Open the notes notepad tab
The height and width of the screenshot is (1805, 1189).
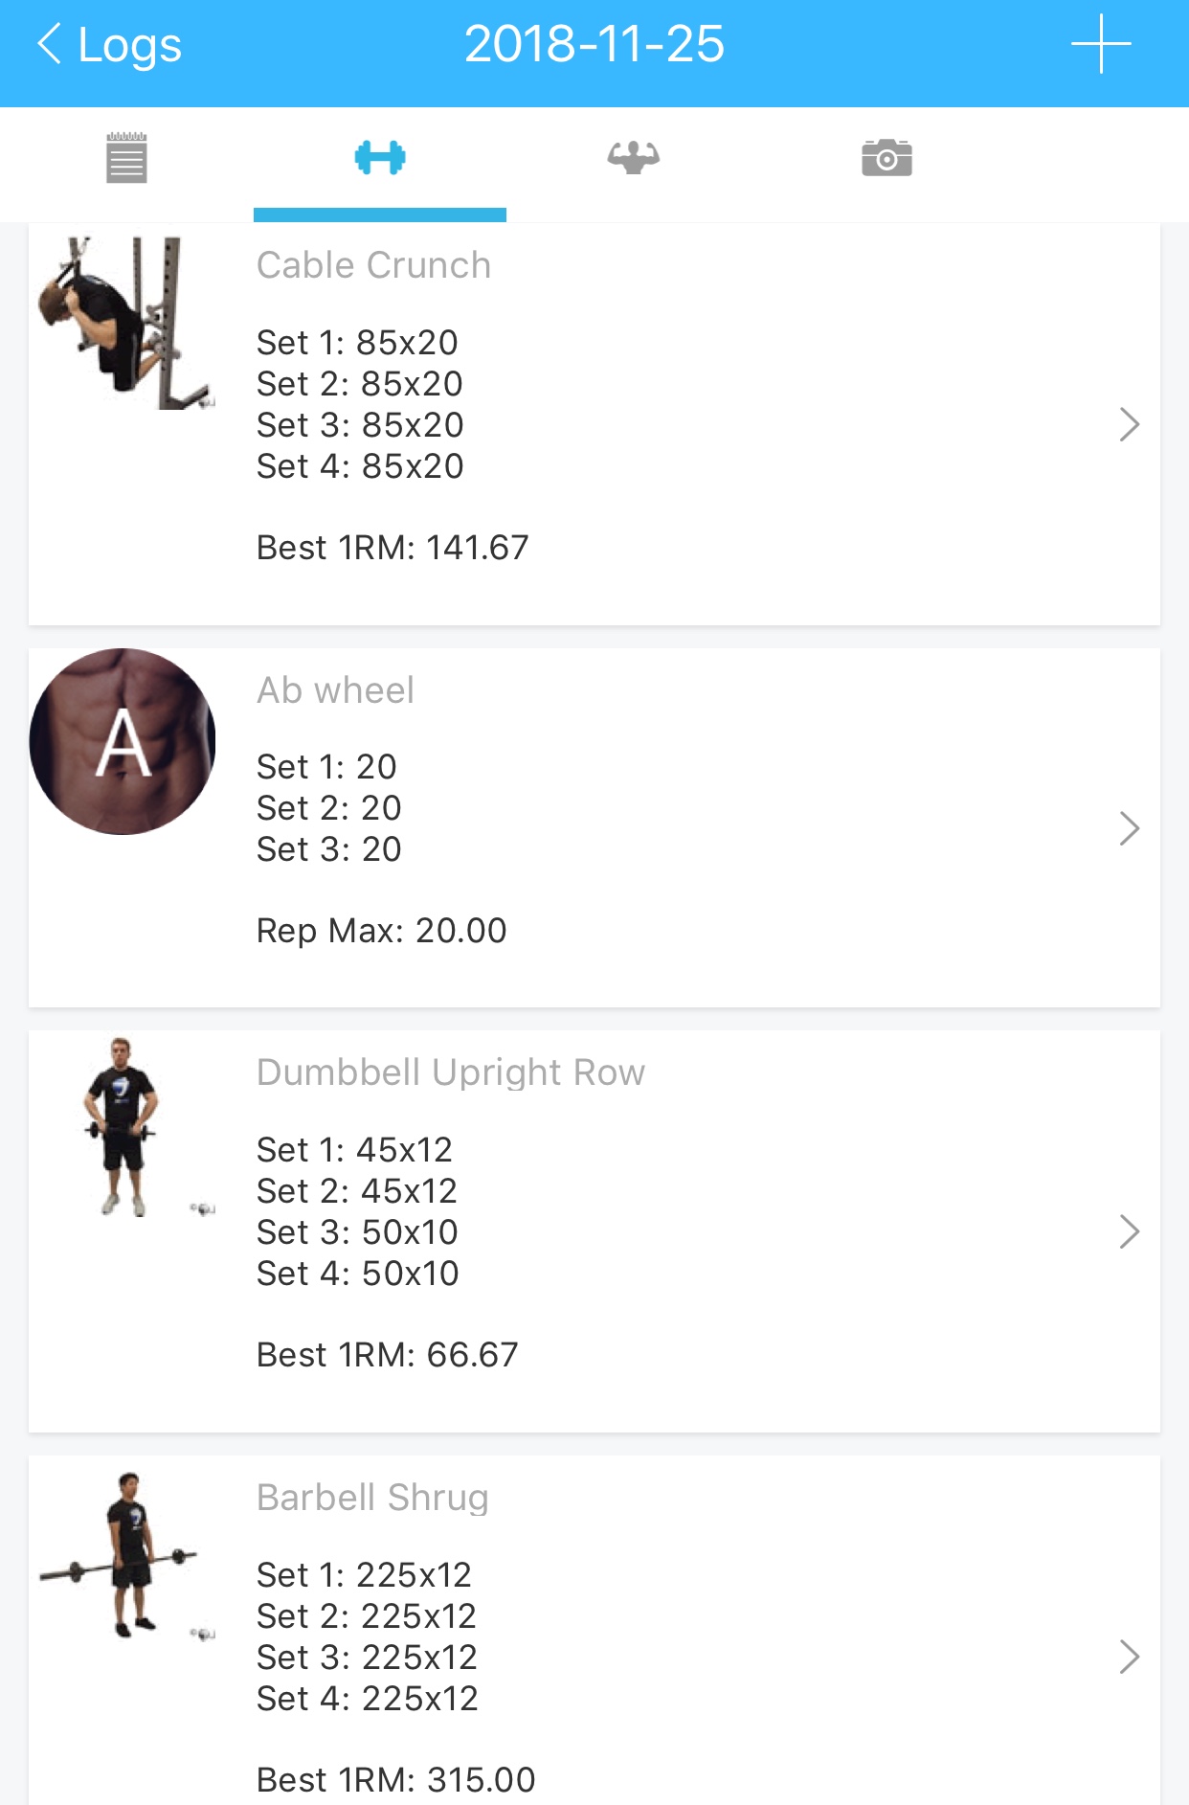pos(126,158)
